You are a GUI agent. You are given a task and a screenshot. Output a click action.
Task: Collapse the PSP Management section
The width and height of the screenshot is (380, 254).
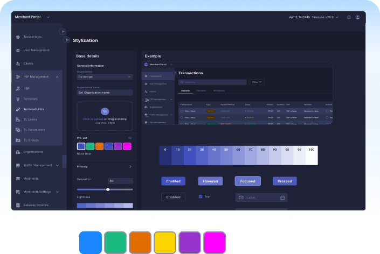tap(57, 77)
